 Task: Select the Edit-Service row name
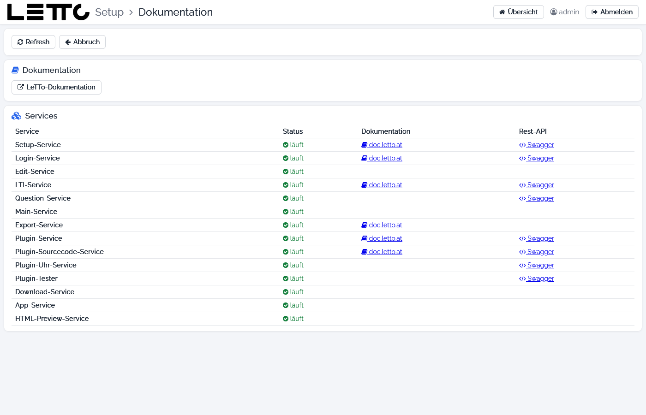(35, 172)
